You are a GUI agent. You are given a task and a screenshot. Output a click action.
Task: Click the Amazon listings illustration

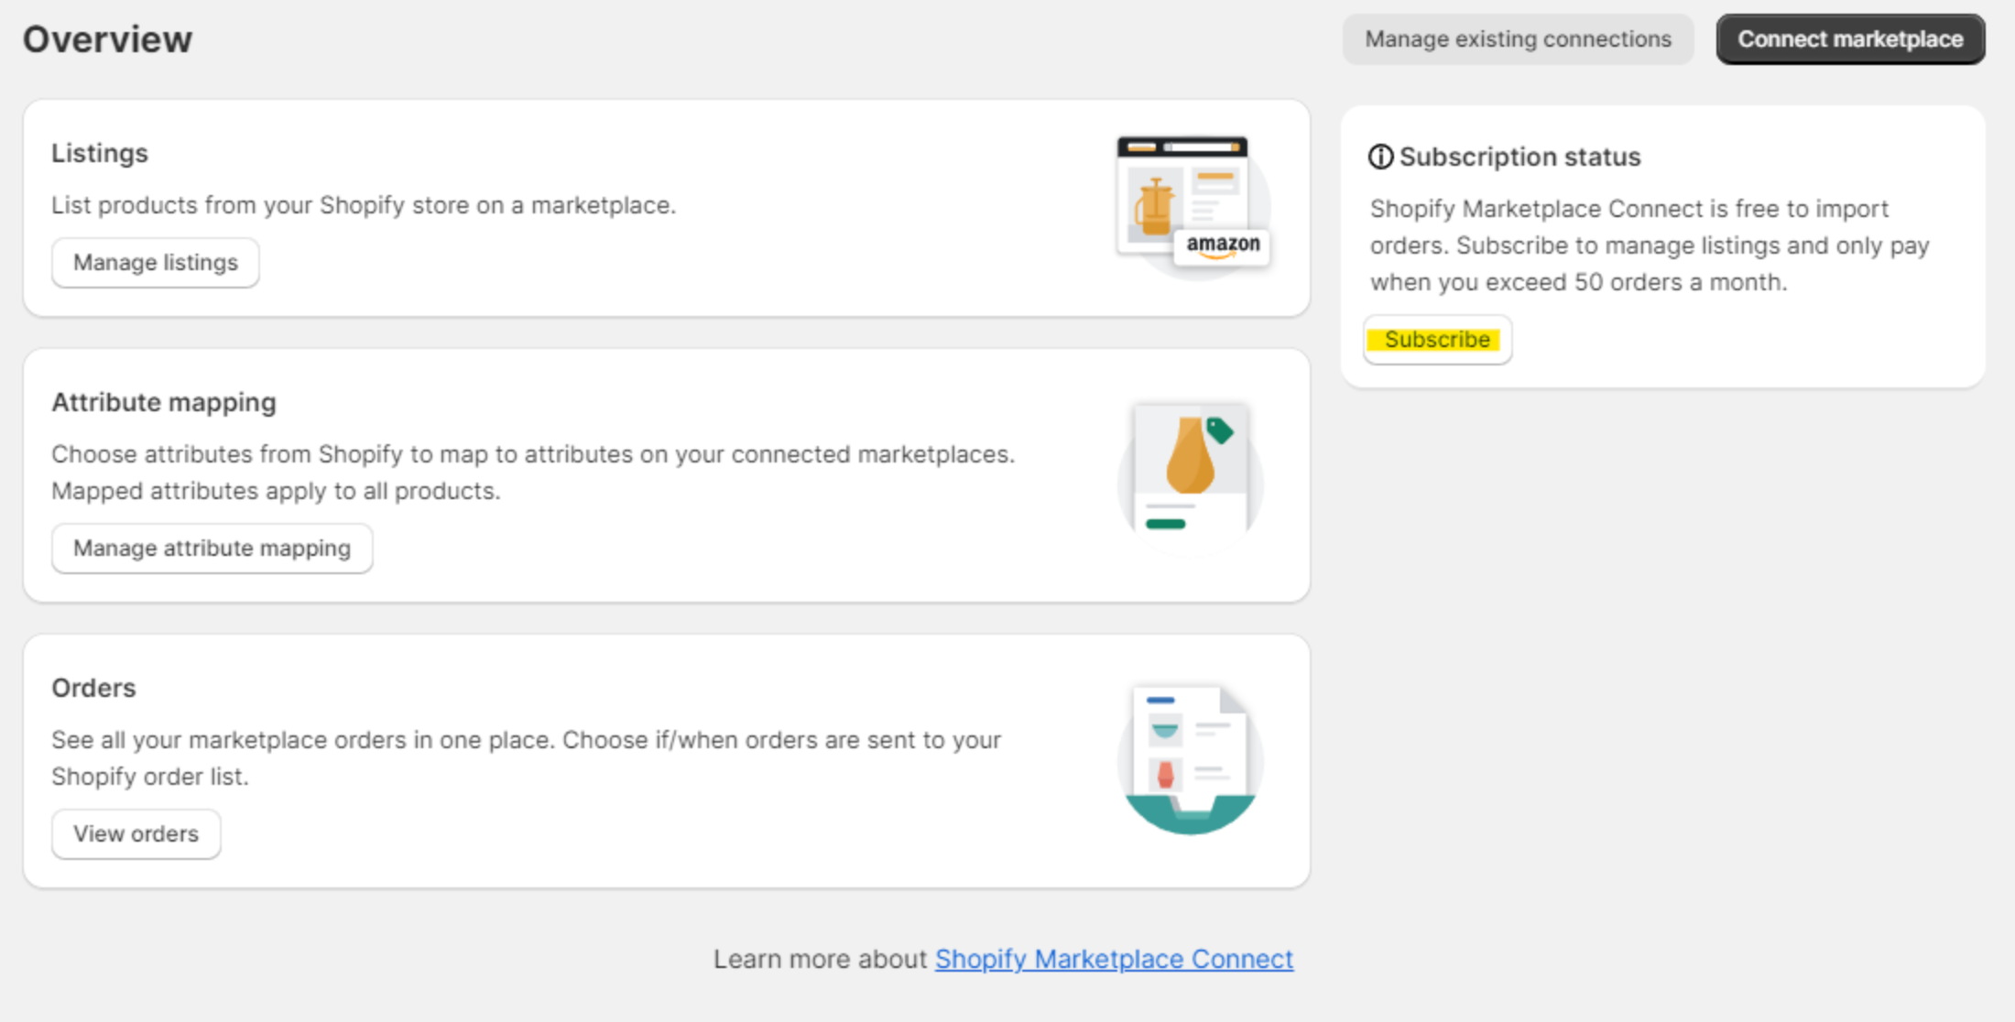1193,207
